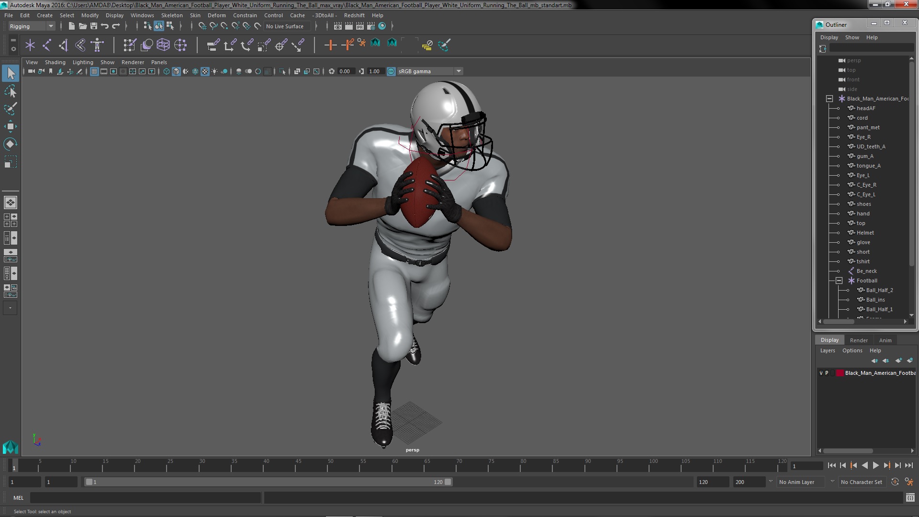Activate the Scale tool in the toolbox
The width and height of the screenshot is (919, 517).
tap(11, 162)
